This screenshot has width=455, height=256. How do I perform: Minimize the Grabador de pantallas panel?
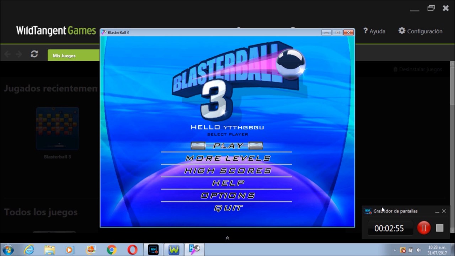(437, 211)
